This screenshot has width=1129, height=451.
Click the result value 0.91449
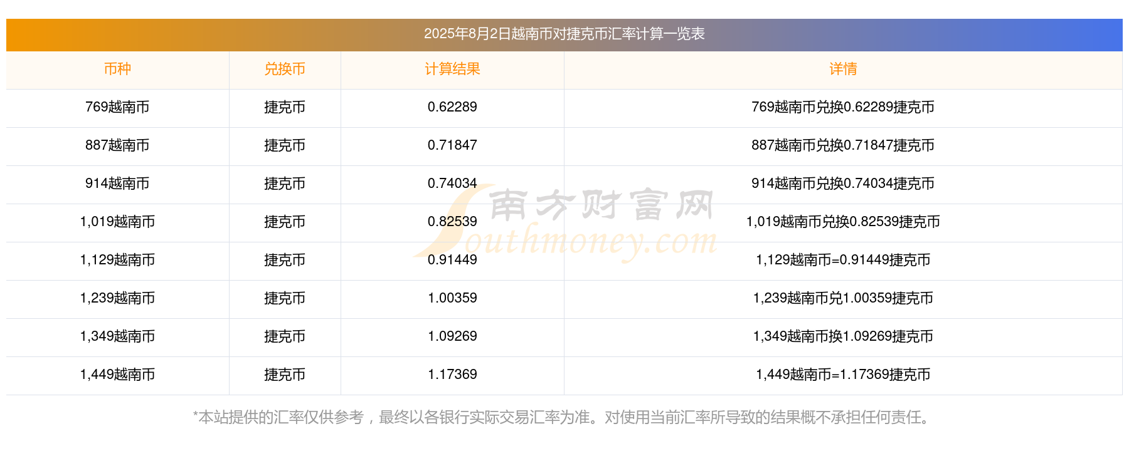452,260
